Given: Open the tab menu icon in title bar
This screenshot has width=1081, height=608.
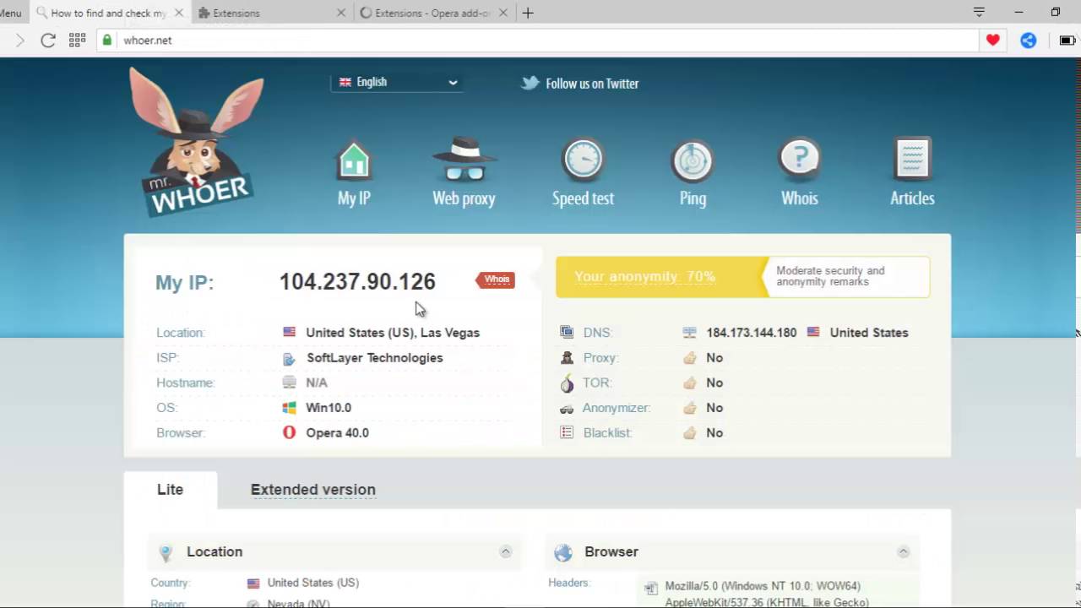Looking at the screenshot, I should [x=979, y=13].
